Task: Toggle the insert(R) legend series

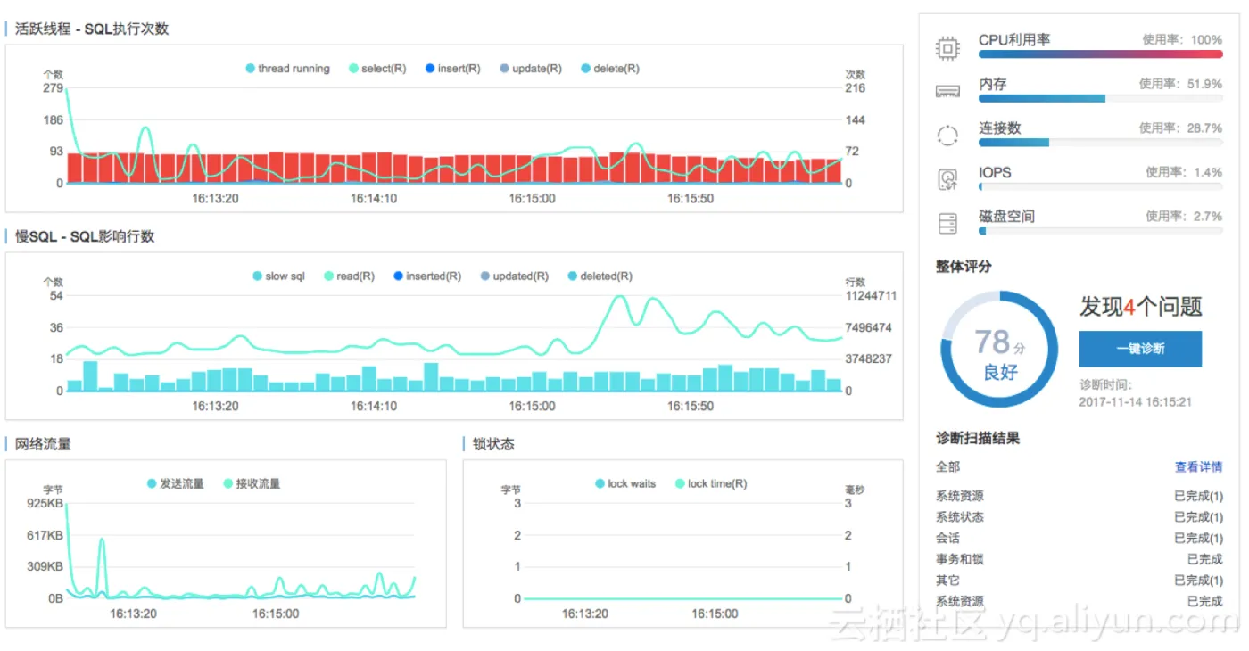Action: tap(453, 69)
